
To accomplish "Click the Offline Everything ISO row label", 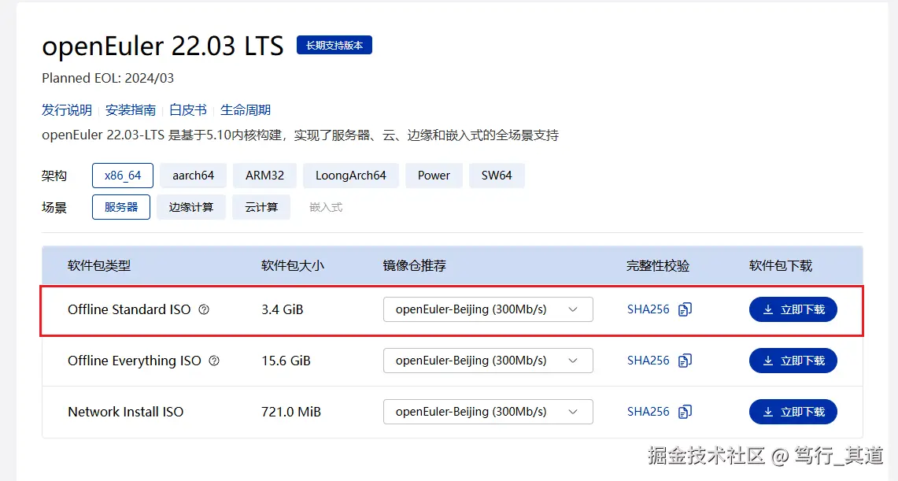I will (135, 361).
